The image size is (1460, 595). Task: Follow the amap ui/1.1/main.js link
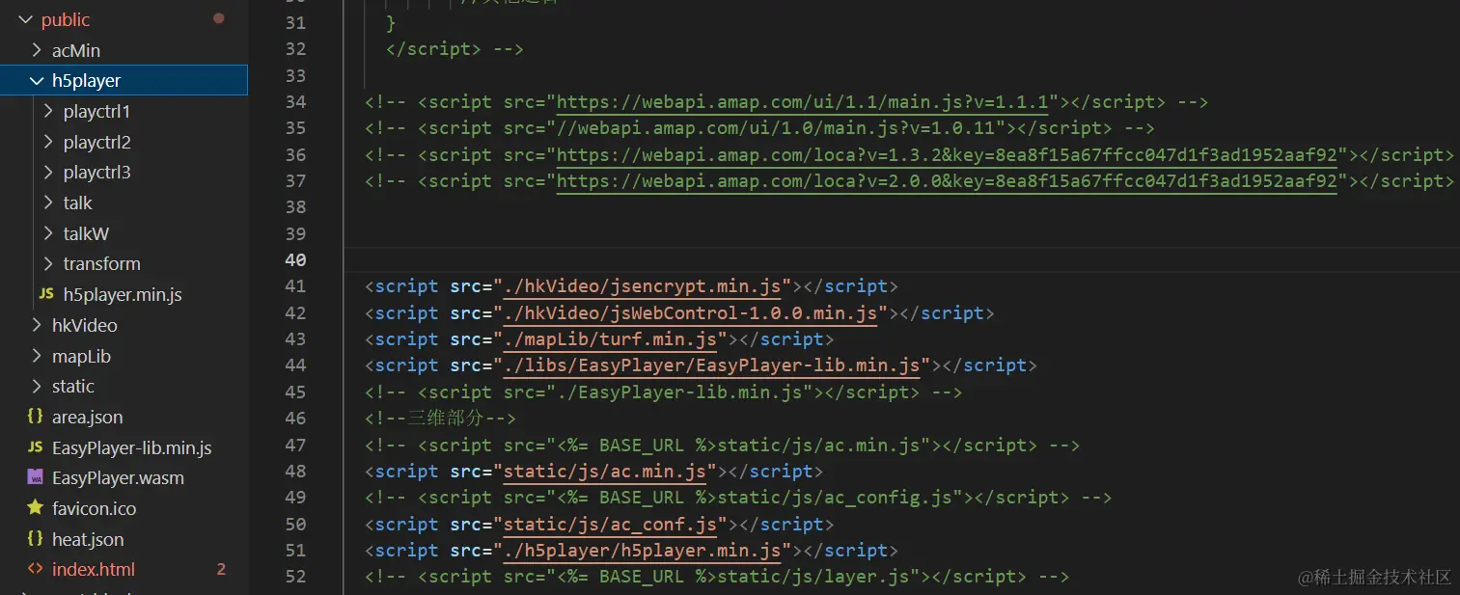(x=804, y=102)
